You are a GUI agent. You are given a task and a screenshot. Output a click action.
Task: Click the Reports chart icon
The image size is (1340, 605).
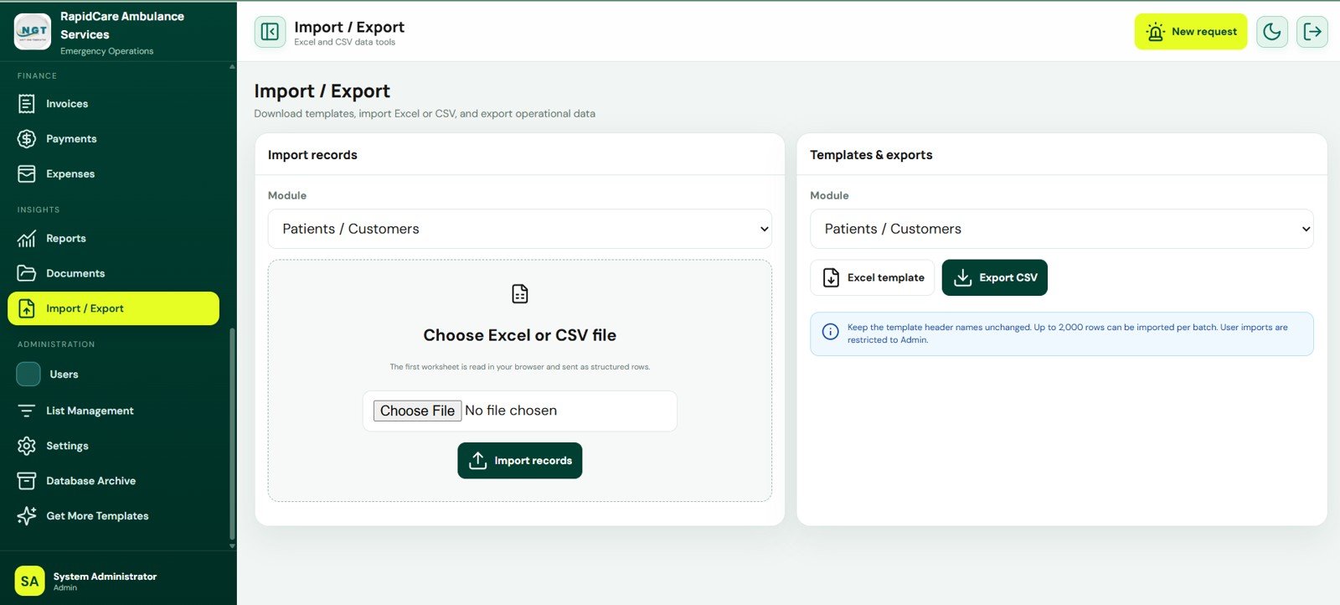point(27,239)
